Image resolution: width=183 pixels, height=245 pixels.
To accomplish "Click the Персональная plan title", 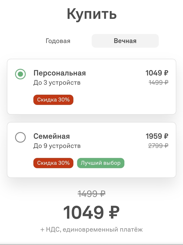I will pos(59,73).
